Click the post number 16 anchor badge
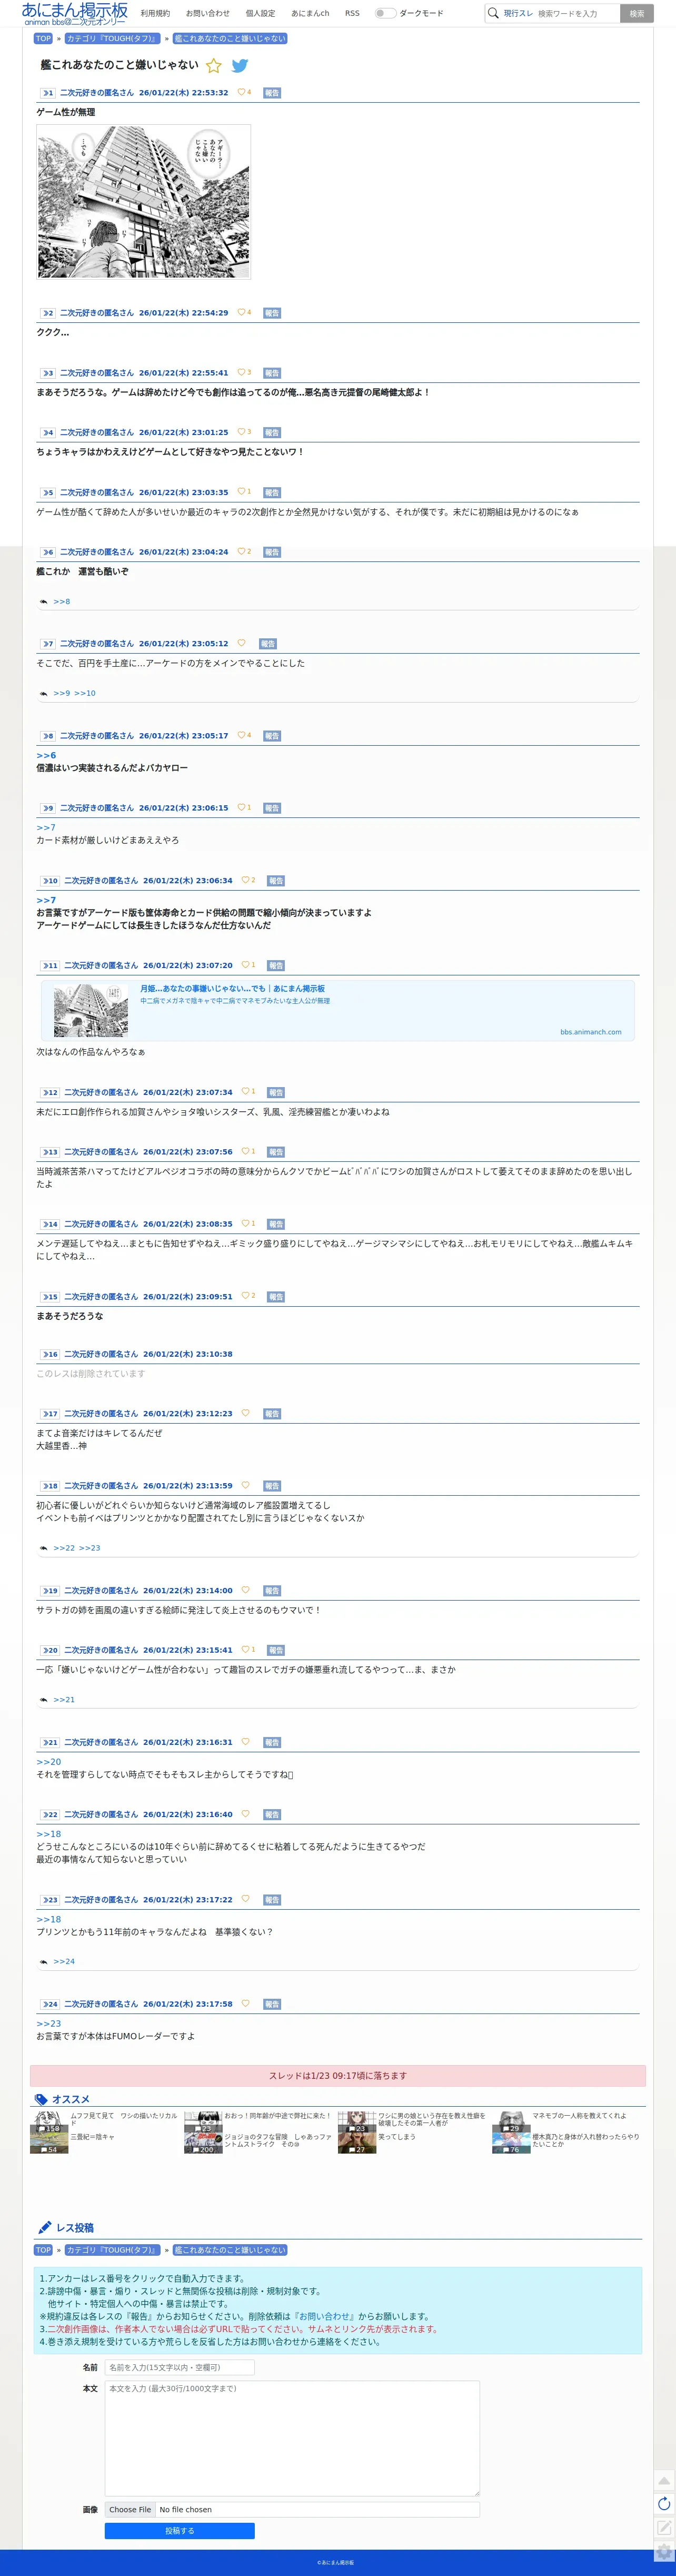 50,1354
